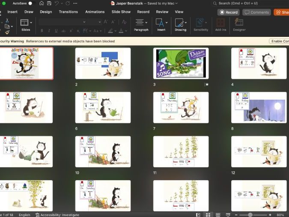289x217 pixels.
Task: Open the Paragraph dropdown arrow
Action: click(x=146, y=23)
